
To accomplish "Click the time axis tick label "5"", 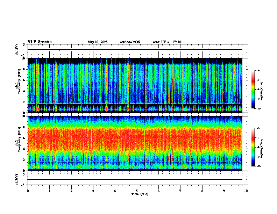I will (x=137, y=191).
